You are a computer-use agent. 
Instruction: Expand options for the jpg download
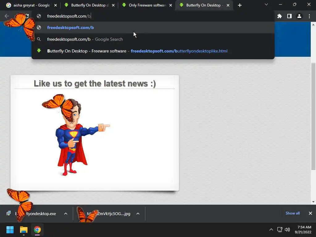[138, 214]
